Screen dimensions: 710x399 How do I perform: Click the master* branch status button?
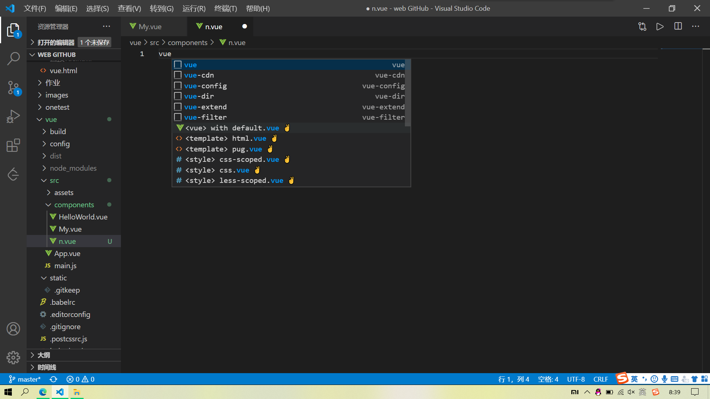tap(25, 379)
